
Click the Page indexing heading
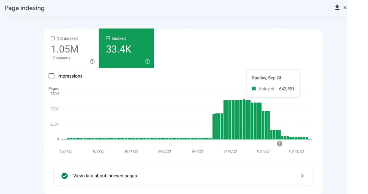click(25, 8)
